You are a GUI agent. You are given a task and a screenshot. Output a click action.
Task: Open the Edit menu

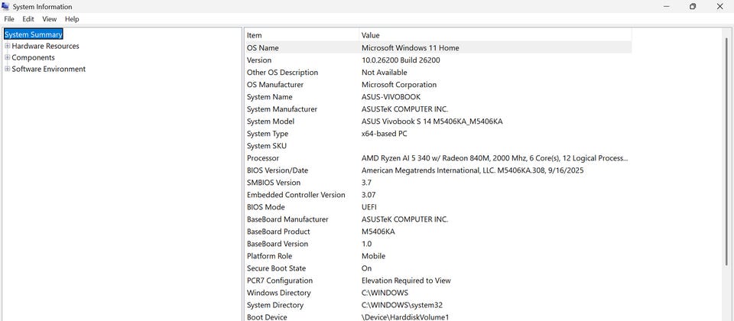click(28, 19)
